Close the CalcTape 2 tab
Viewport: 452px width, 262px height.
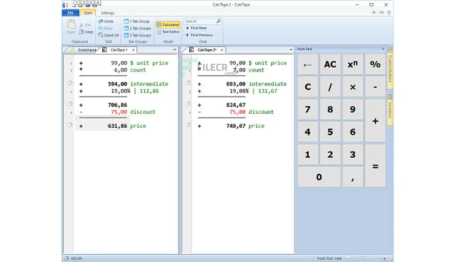tap(222, 50)
